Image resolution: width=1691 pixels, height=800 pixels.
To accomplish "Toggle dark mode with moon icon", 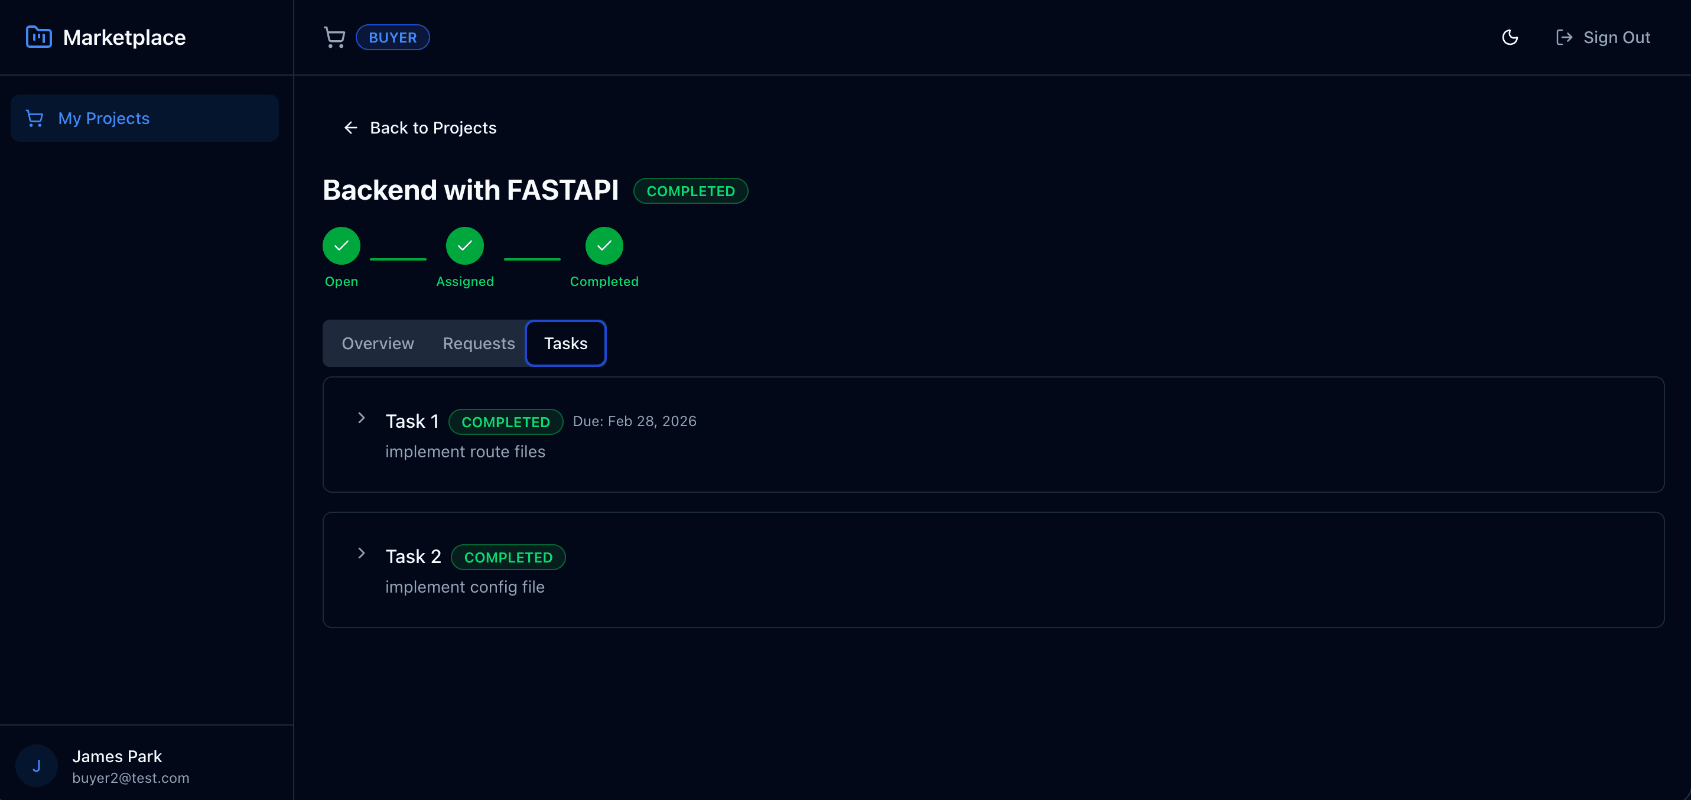I will [x=1510, y=37].
